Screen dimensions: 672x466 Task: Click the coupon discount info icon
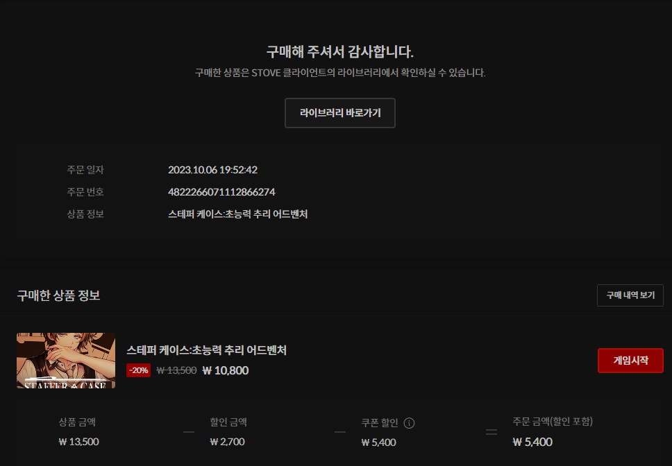pos(409,423)
